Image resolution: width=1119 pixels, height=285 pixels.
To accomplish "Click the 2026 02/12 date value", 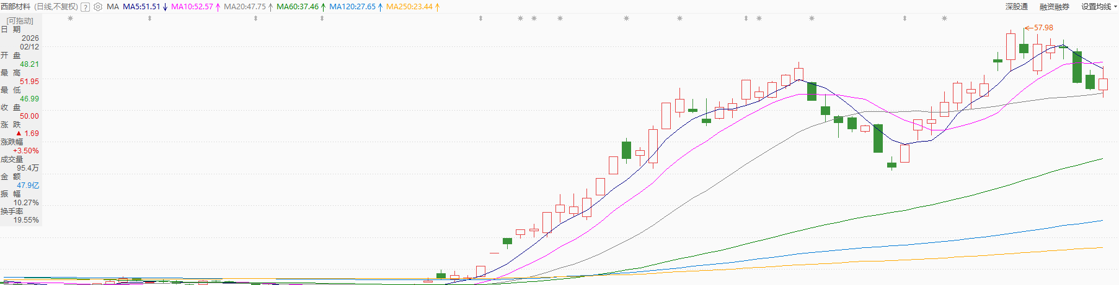I will (x=29, y=43).
